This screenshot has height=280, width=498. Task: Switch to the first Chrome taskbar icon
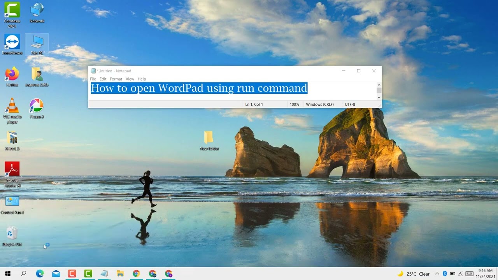[x=136, y=273]
